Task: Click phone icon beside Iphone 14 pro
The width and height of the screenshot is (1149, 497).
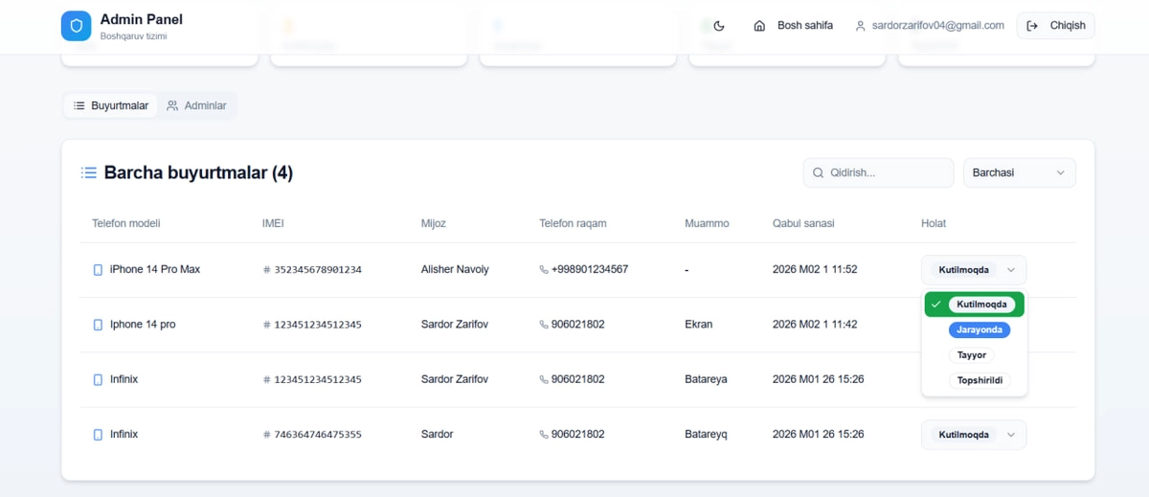Action: 98,325
